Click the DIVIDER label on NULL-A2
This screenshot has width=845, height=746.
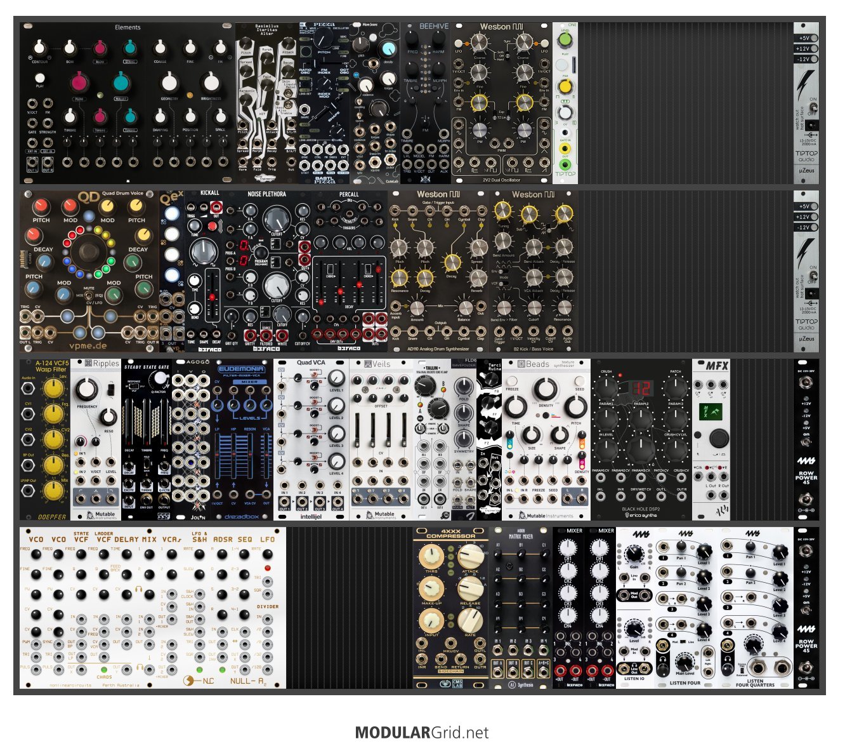[267, 606]
